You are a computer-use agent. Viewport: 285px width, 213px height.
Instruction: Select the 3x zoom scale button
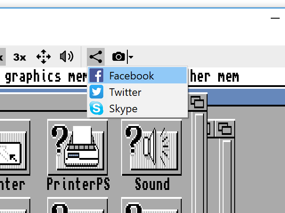click(20, 57)
